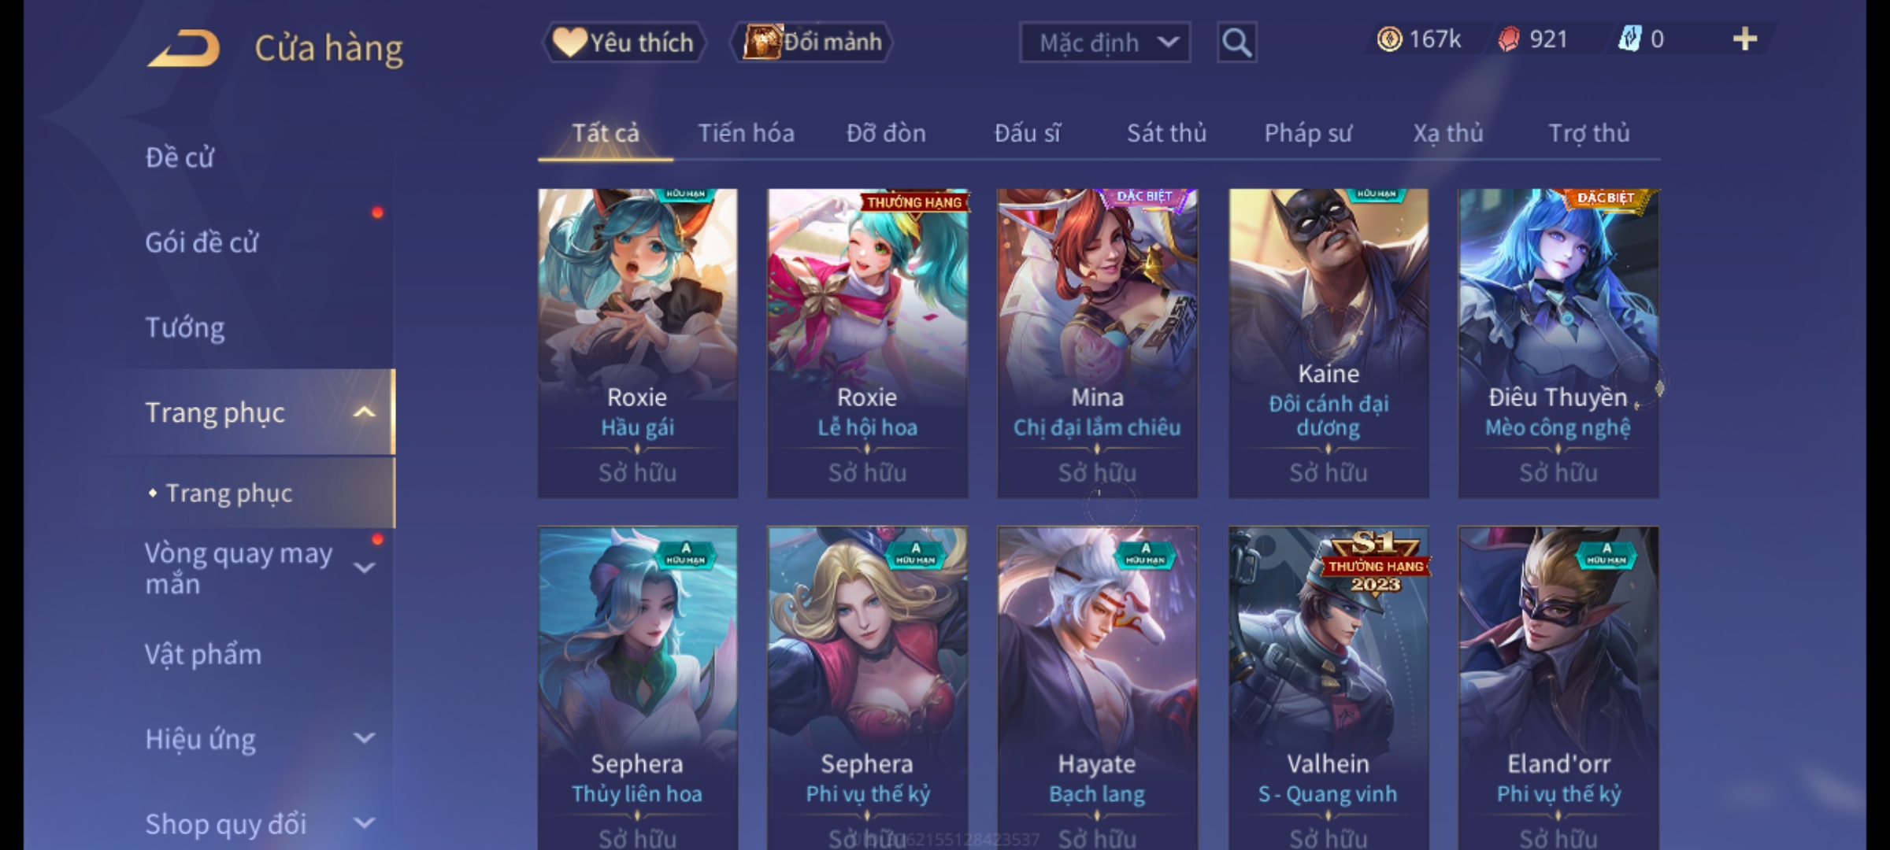Viewport: 1890px width, 850px height.
Task: Switch to the Sát thủ tab
Action: (1166, 133)
